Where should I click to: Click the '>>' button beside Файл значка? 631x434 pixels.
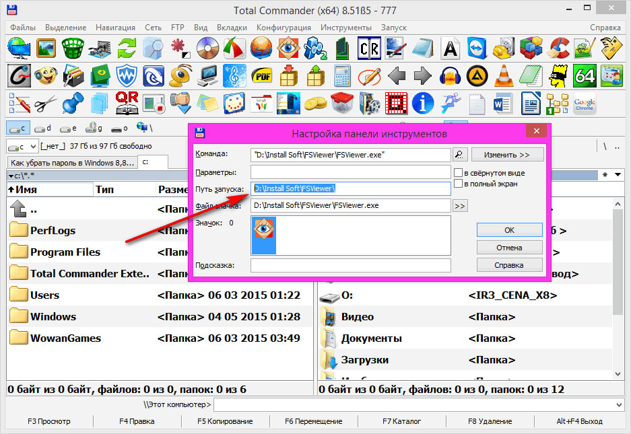click(459, 206)
